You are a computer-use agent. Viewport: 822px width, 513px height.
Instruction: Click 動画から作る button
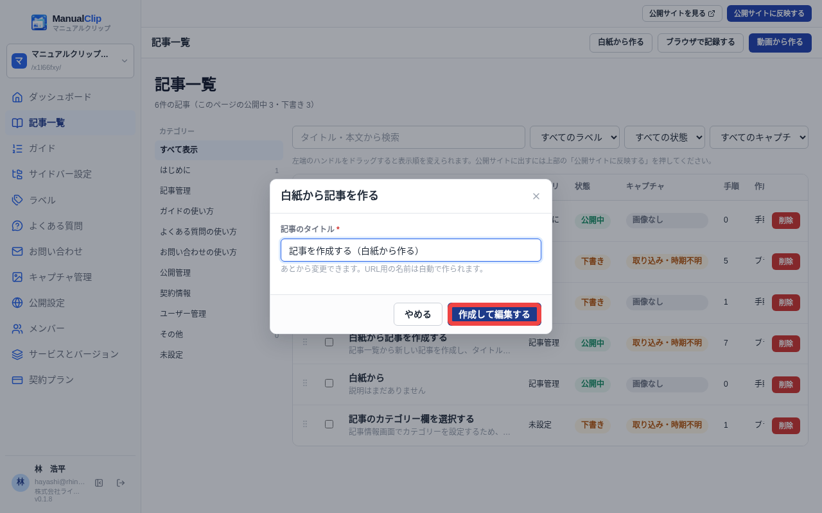coord(780,43)
